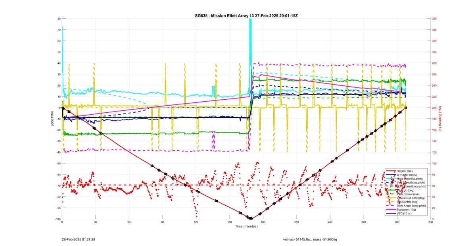This screenshot has height=246, width=476.
Task: Click the x-axis tick label 330
Action: click(x=431, y=223)
